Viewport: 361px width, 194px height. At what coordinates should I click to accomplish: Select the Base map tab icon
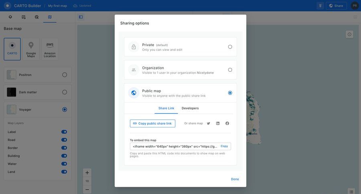(50, 17)
